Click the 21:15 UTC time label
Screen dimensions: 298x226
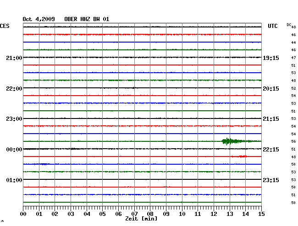pyautogui.click(x=271, y=119)
